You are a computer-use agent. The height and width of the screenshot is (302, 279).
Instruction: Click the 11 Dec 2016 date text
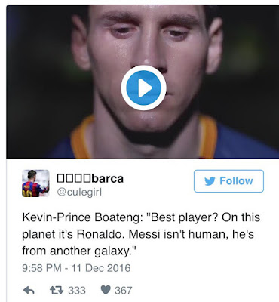(x=101, y=268)
